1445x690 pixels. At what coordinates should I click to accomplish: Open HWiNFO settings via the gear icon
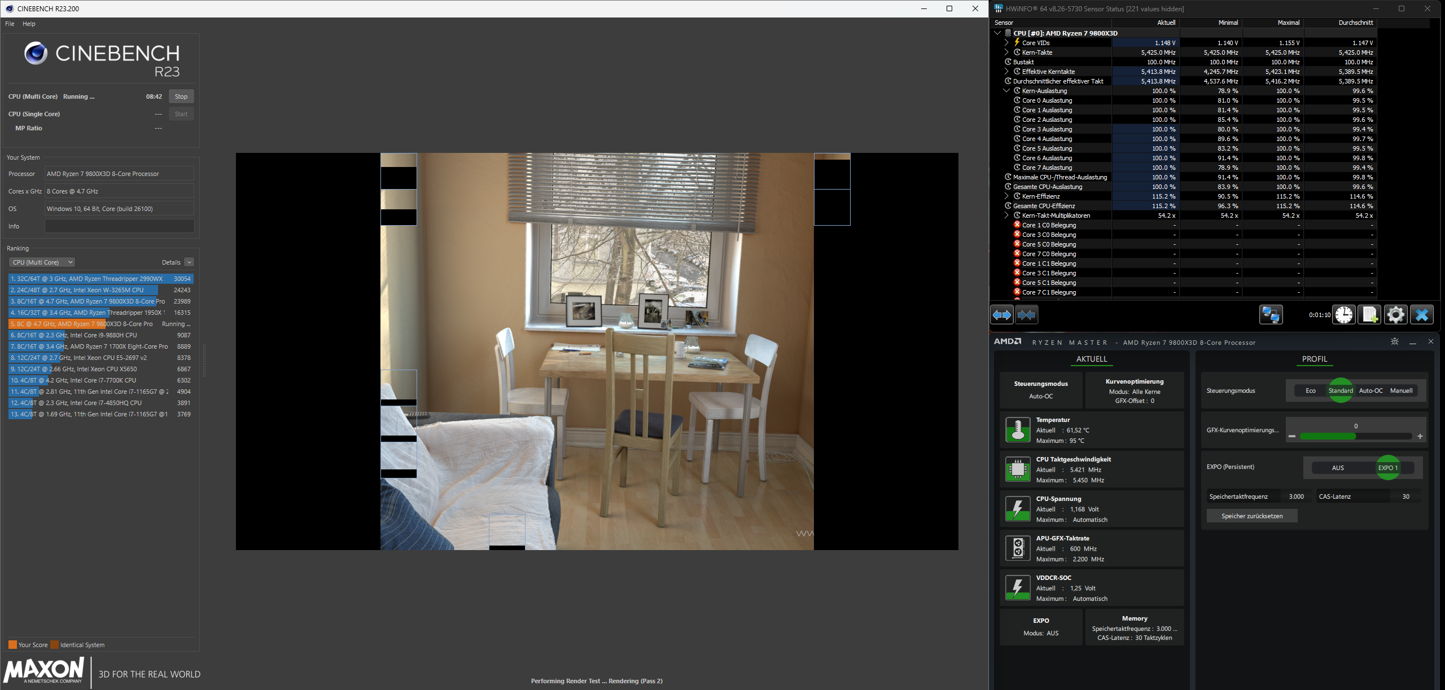(x=1395, y=314)
